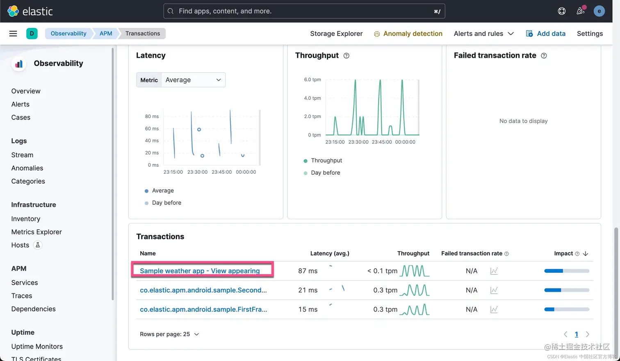Open co.elastic.apm.android.sample.FirstFra... transaction
Screen dimensions: 620x361
click(x=203, y=309)
